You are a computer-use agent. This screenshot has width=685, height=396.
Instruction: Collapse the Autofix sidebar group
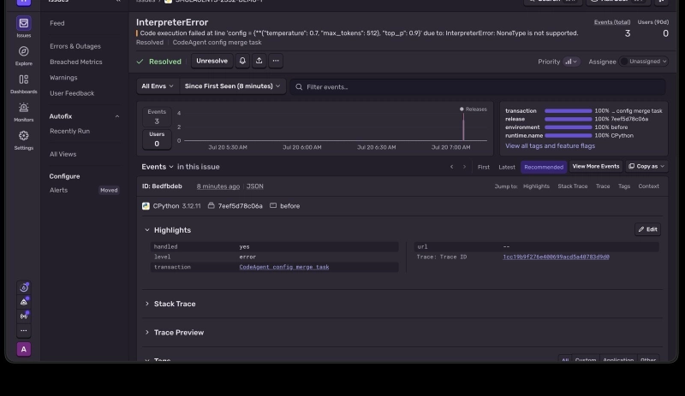(117, 116)
